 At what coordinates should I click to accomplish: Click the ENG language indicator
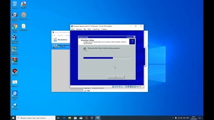click(188, 118)
